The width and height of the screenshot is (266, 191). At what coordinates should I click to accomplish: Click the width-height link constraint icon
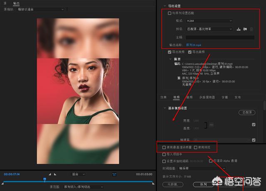pos(212,124)
